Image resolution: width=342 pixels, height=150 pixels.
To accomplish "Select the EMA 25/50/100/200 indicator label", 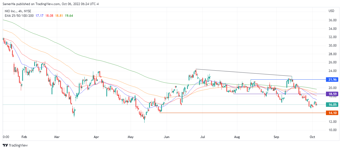I will (x=19, y=16).
